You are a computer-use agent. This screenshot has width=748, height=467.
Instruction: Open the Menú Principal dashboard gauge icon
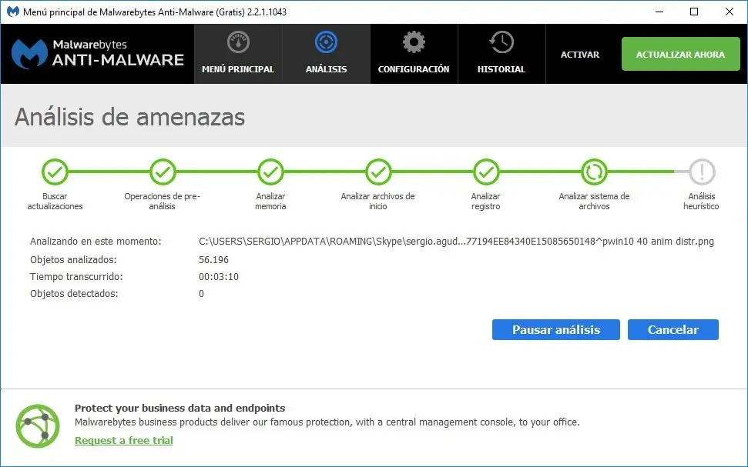[238, 42]
